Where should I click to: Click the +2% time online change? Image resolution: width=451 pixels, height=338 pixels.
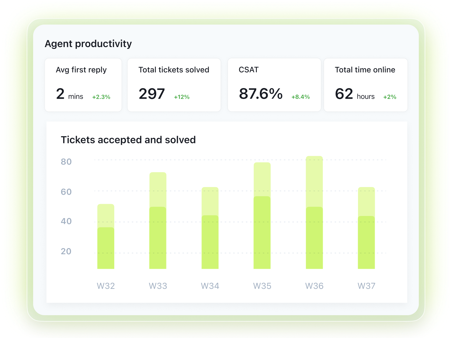390,97
